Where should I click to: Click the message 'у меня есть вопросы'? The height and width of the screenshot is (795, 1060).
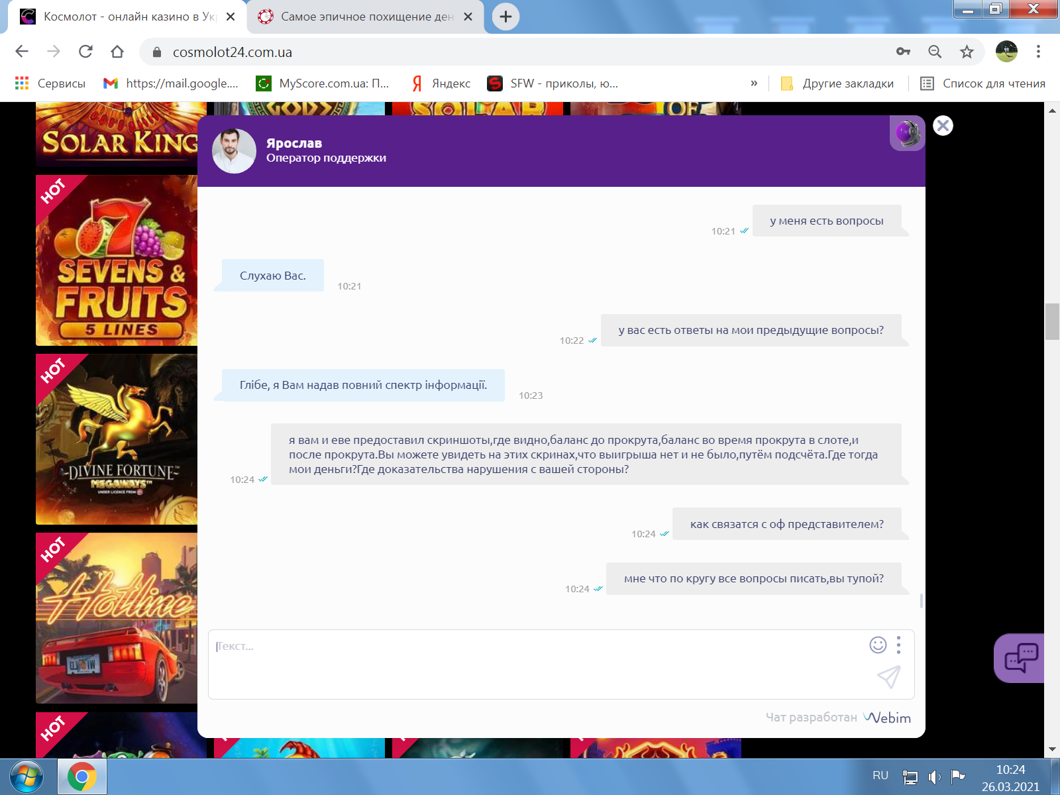click(x=827, y=221)
